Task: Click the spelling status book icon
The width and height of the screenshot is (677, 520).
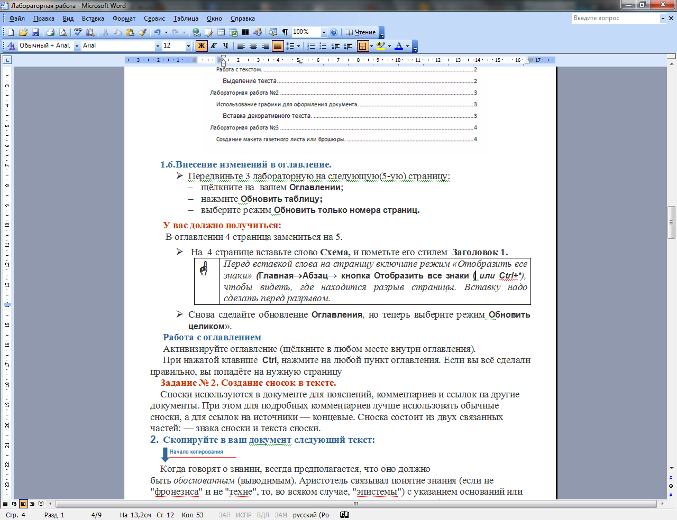Action: tap(344, 515)
